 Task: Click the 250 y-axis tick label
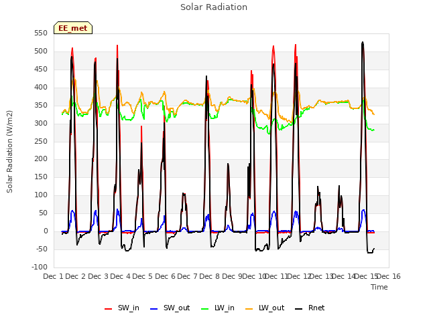coord(41,141)
